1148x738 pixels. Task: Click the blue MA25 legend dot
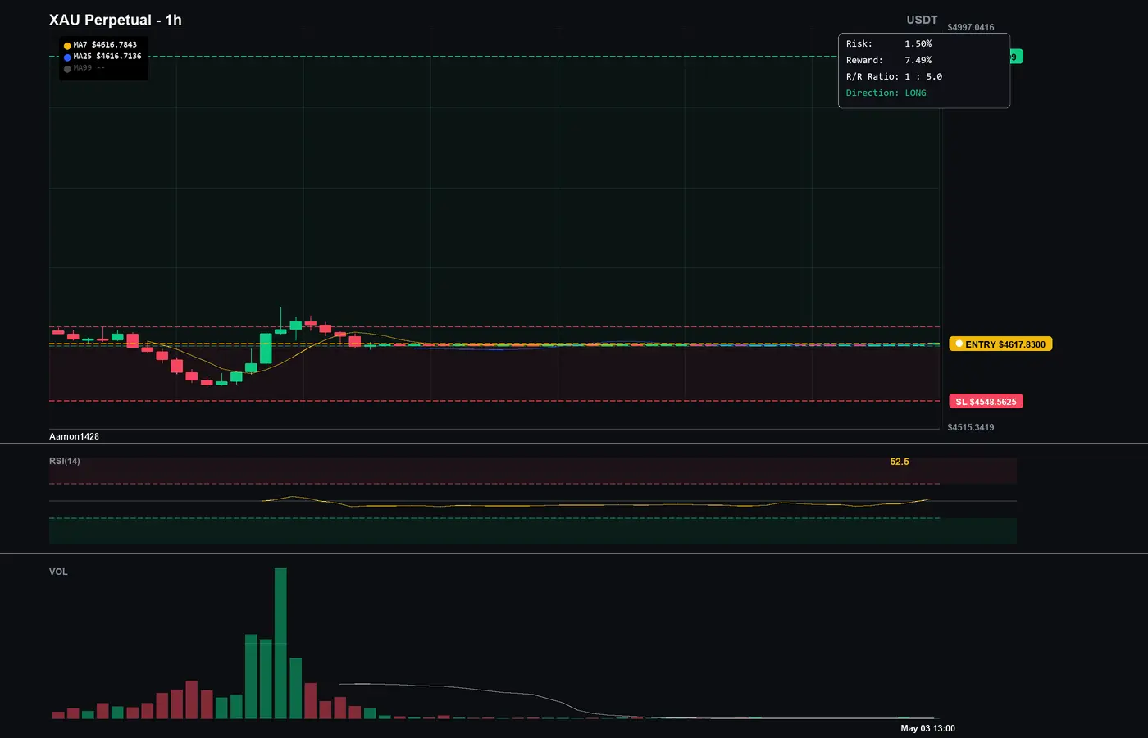[67, 57]
